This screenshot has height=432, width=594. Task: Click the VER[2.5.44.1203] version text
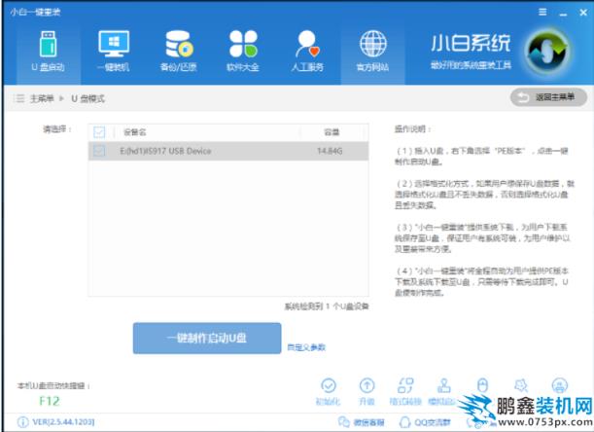tap(63, 421)
